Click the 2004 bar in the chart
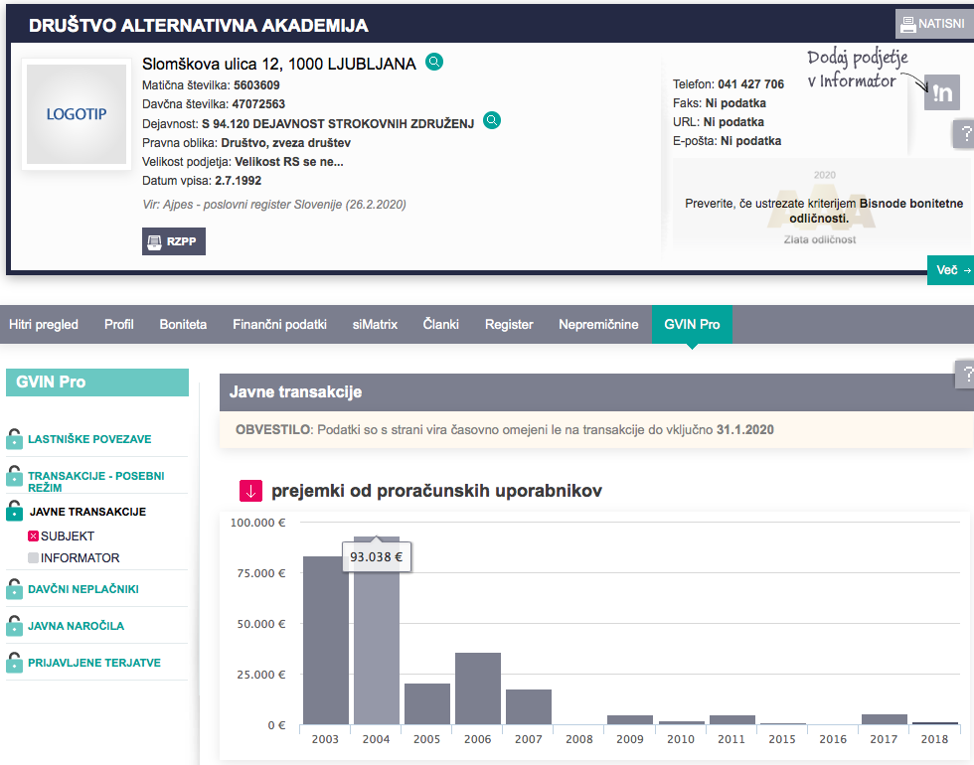Screen dimensions: 974x765 pyautogui.click(x=377, y=630)
